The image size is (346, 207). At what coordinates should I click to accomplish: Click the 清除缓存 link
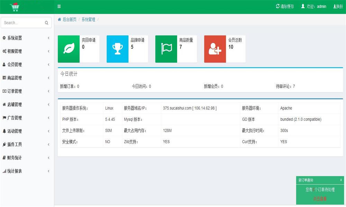point(285,6)
